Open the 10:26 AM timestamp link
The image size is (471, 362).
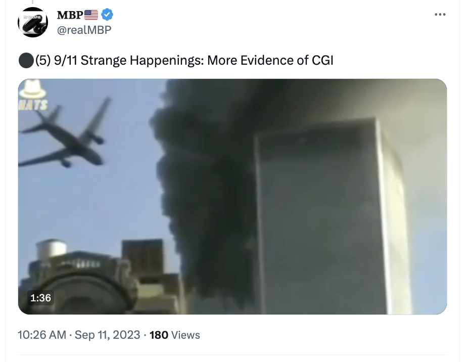click(42, 335)
